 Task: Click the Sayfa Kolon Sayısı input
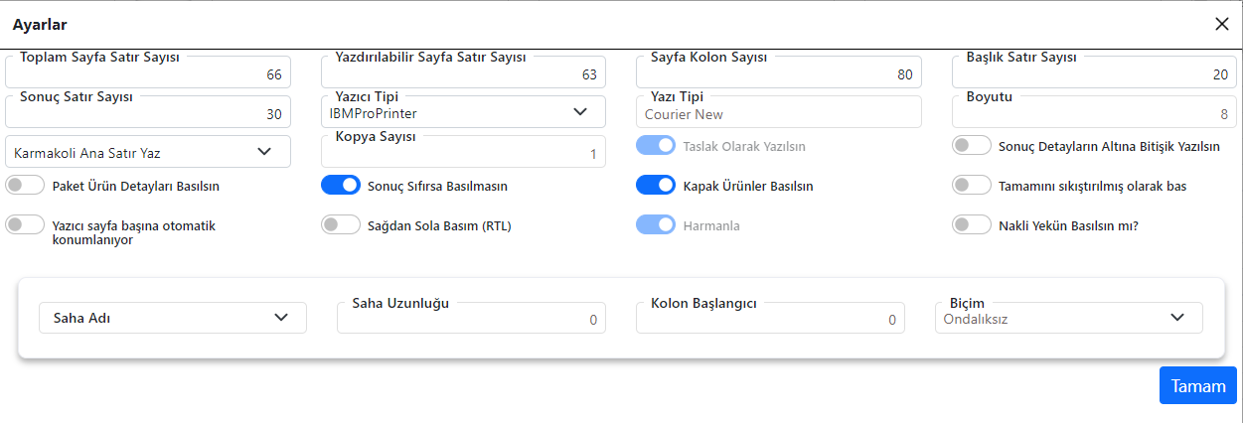click(x=778, y=74)
